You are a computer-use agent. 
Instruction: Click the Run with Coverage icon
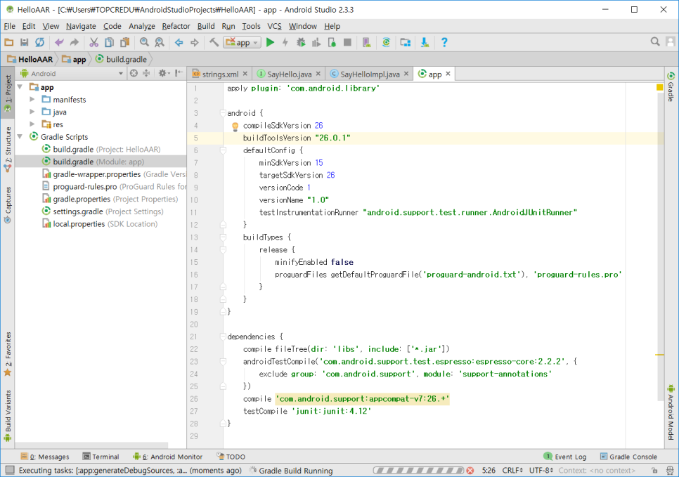[316, 42]
